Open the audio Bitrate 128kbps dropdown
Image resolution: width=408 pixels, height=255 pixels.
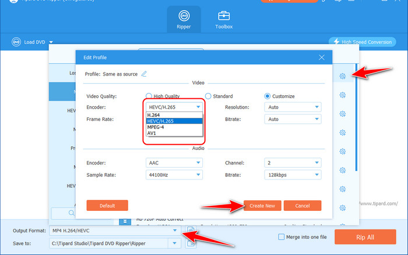point(293,175)
